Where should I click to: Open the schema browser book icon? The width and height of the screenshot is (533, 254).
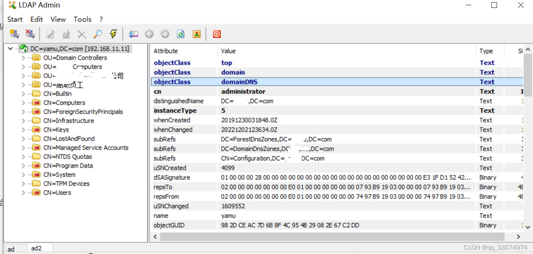pos(133,34)
